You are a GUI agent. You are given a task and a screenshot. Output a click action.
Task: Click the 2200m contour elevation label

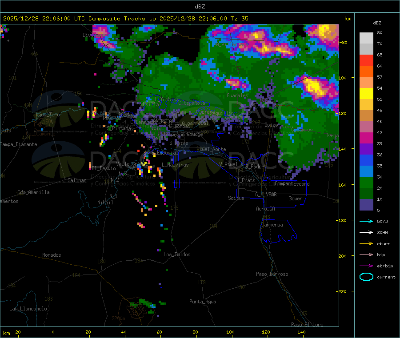click(x=118, y=318)
